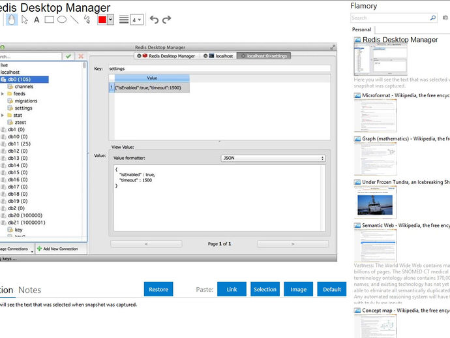Image resolution: width=450 pixels, height=338 pixels.
Task: Expand the feeds folder
Action: [x=3, y=93]
